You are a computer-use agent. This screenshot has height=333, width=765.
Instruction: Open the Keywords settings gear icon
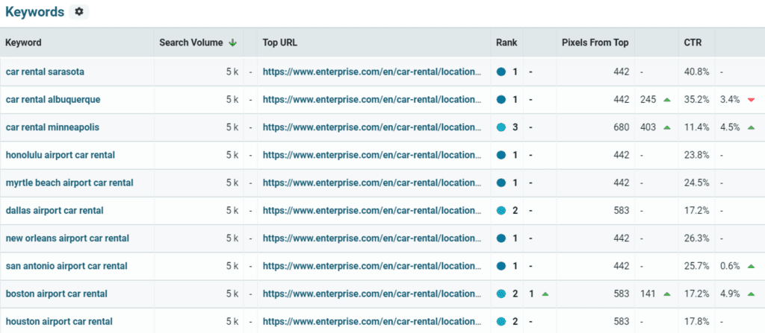[79, 12]
